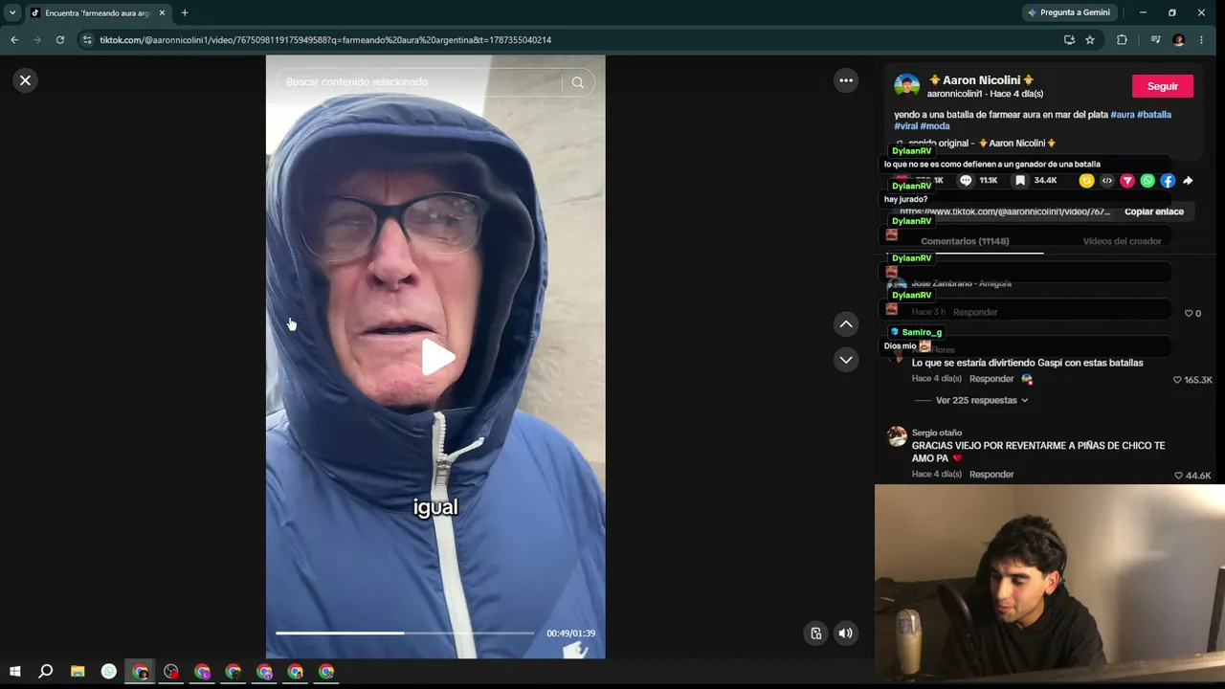The height and width of the screenshot is (689, 1225).
Task: Open more share options arrow
Action: (x=1188, y=181)
